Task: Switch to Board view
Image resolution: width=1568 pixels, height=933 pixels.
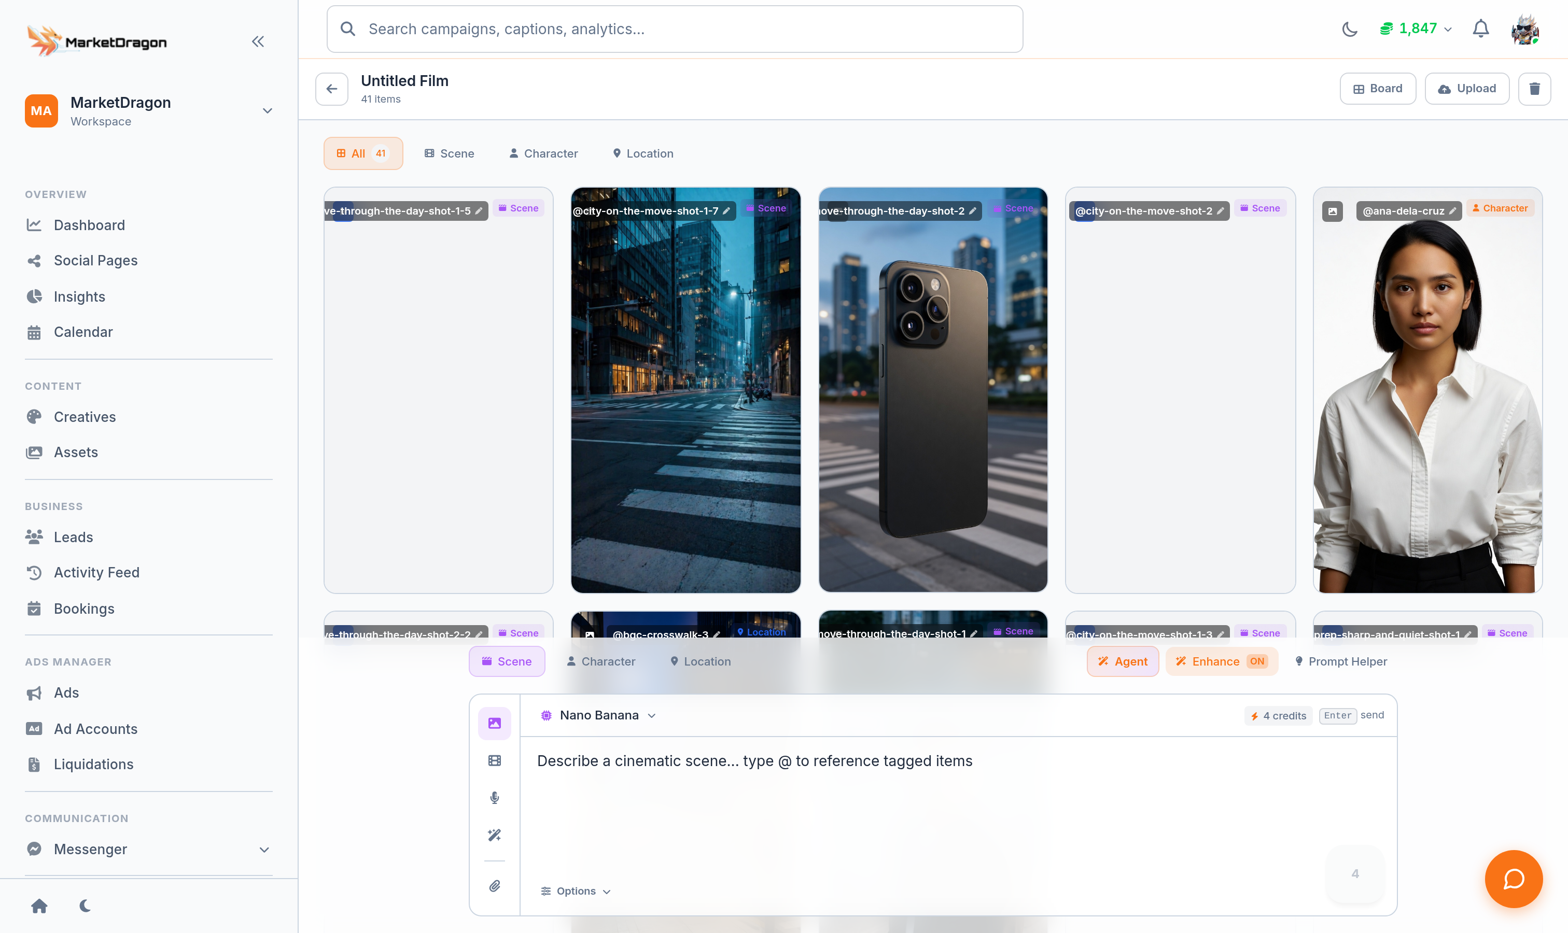Action: click(x=1377, y=89)
